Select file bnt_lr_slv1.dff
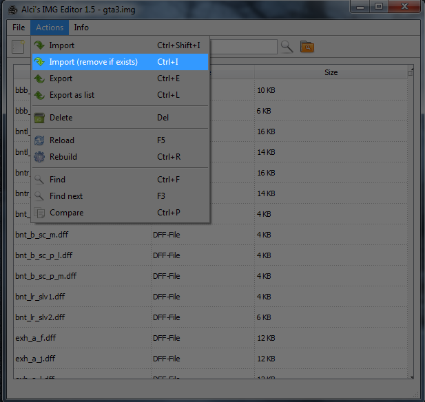425x402 pixels. click(40, 297)
